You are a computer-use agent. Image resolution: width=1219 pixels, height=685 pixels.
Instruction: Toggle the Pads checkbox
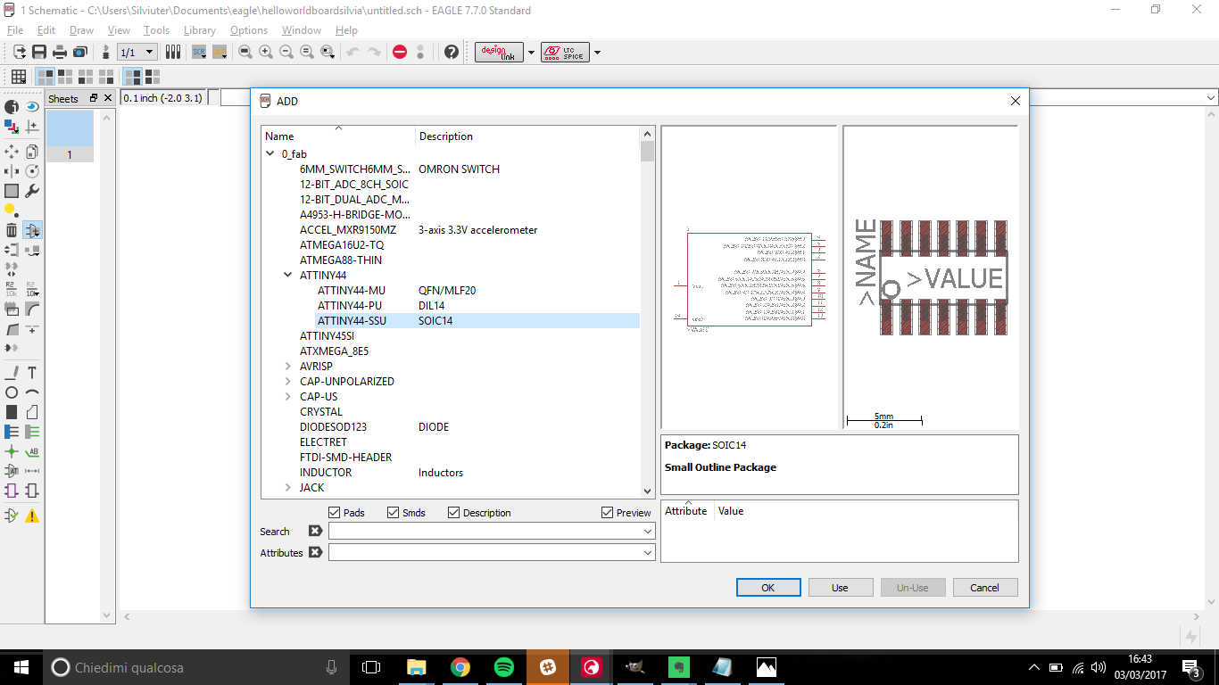click(335, 513)
